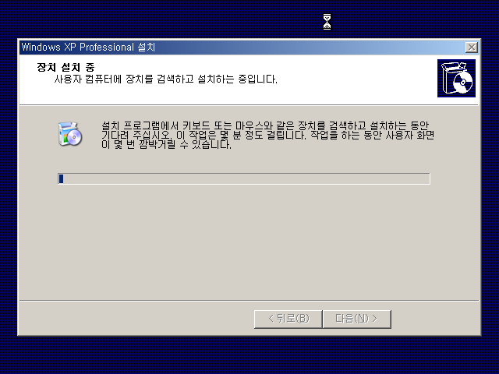Click the bold "장치 설치 중" heading
This screenshot has height=374, width=499.
click(x=65, y=67)
